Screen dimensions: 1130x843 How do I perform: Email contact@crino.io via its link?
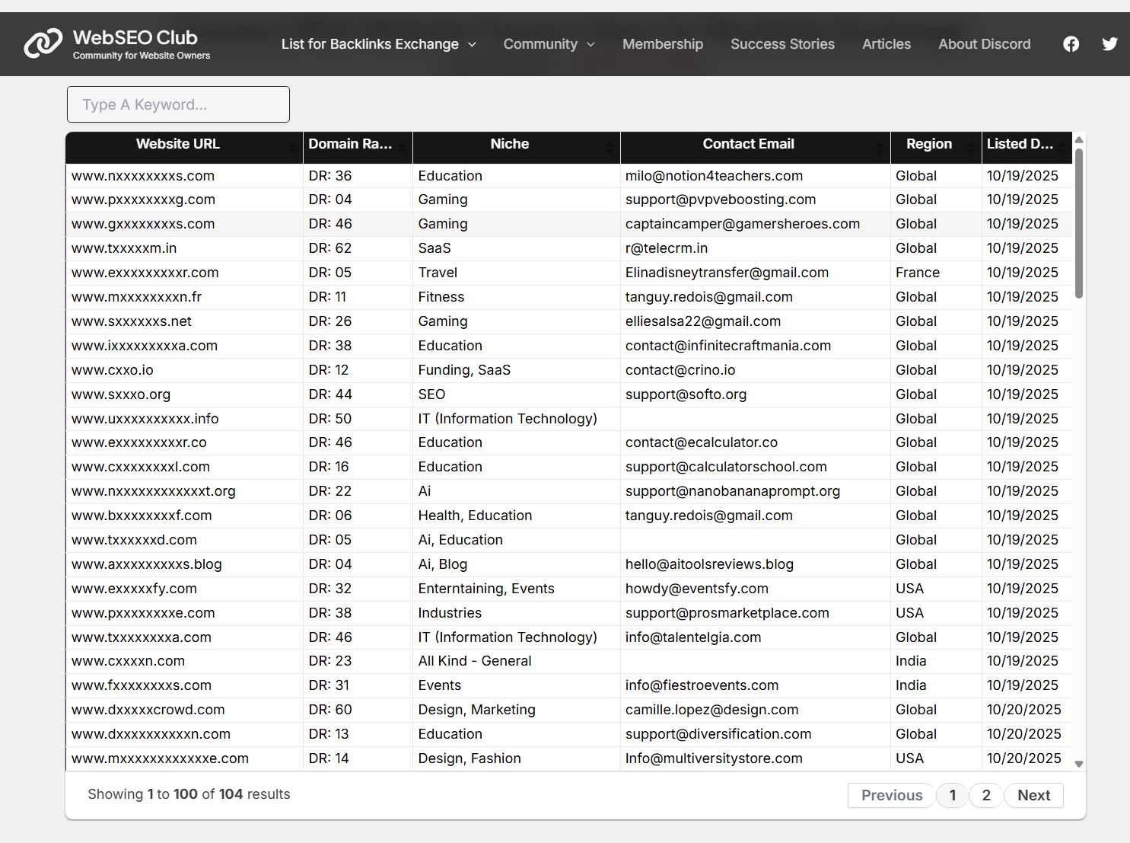coord(679,369)
